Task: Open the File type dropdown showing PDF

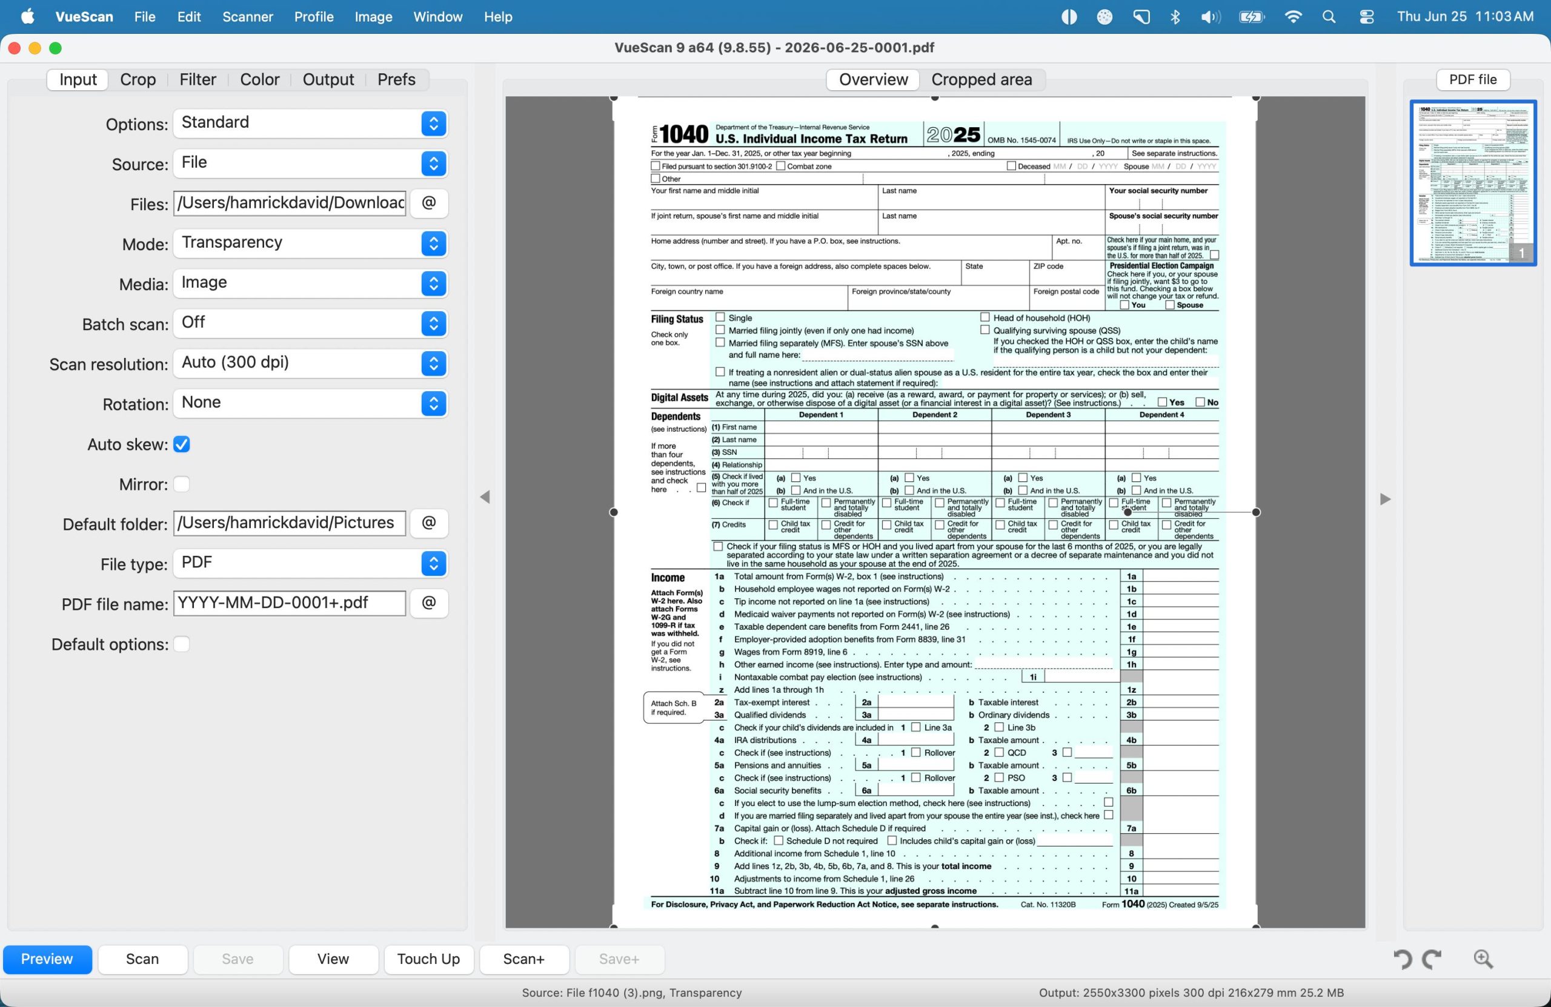Action: pyautogui.click(x=310, y=563)
